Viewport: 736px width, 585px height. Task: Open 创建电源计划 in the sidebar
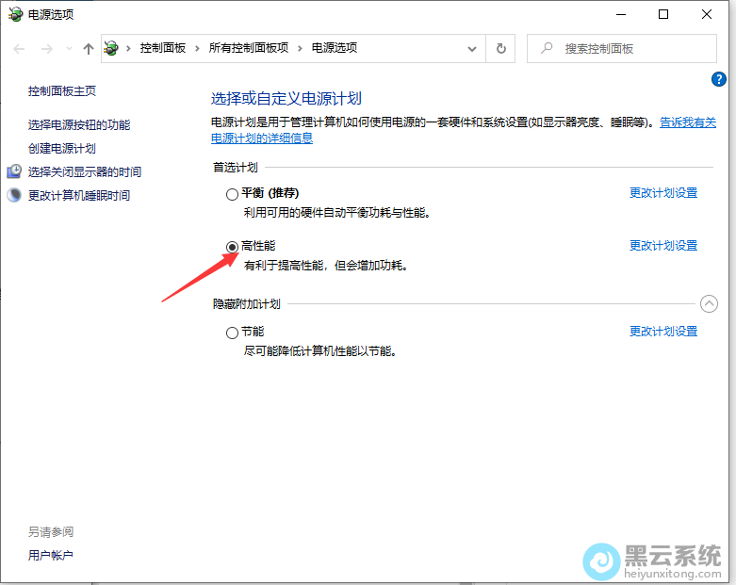coord(61,148)
